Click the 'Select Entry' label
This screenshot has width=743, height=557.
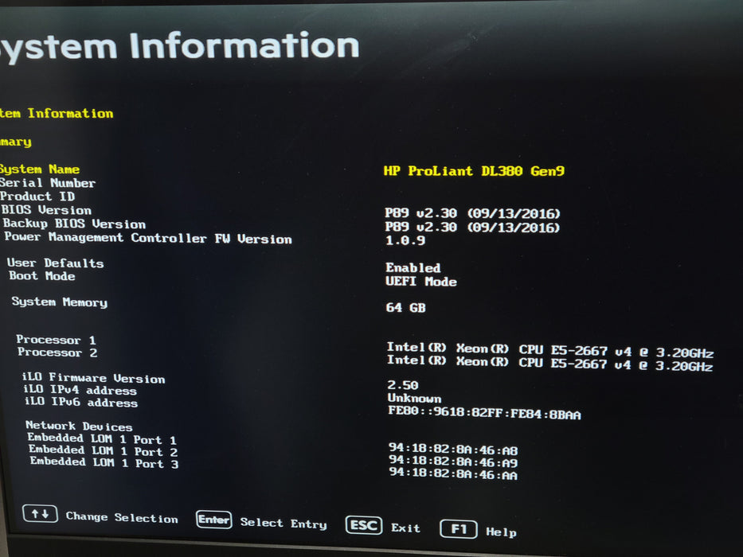284,523
